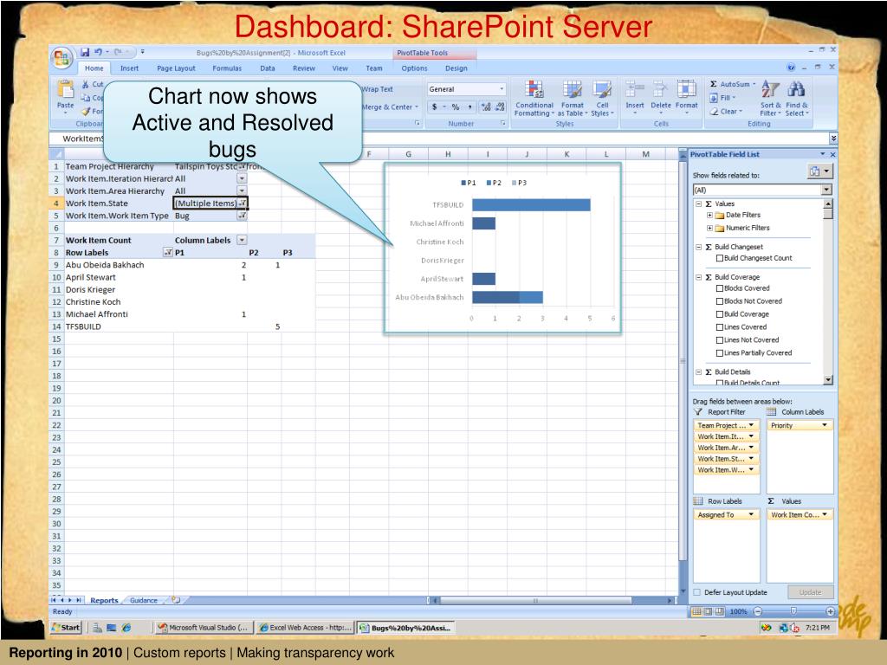Open Sort & Filter
The width and height of the screenshot is (887, 665).
(x=770, y=98)
